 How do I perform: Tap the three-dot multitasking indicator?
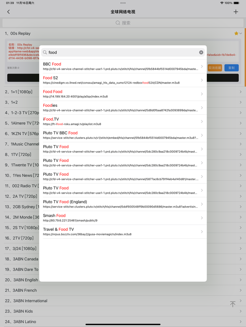coord(123,3)
